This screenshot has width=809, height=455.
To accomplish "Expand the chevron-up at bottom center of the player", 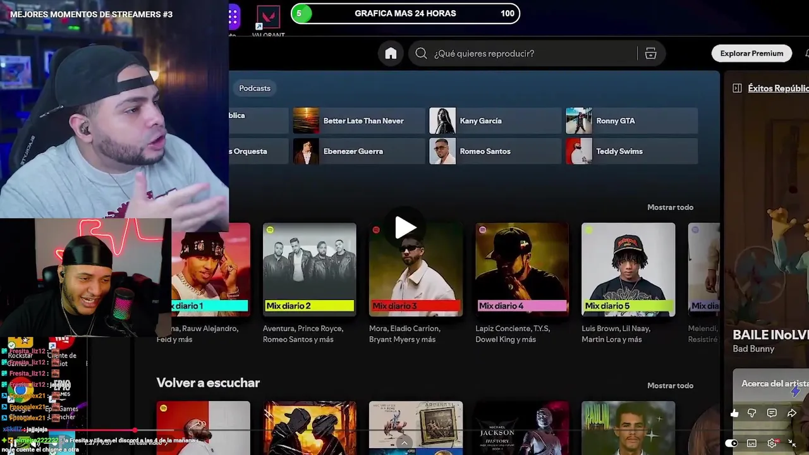I will point(404,443).
